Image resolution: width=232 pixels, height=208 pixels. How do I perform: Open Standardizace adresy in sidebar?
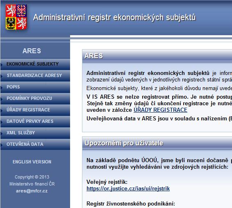point(35,75)
